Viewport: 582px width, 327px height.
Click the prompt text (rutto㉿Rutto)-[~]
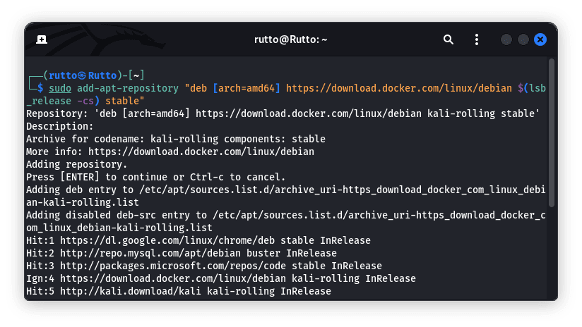93,75
